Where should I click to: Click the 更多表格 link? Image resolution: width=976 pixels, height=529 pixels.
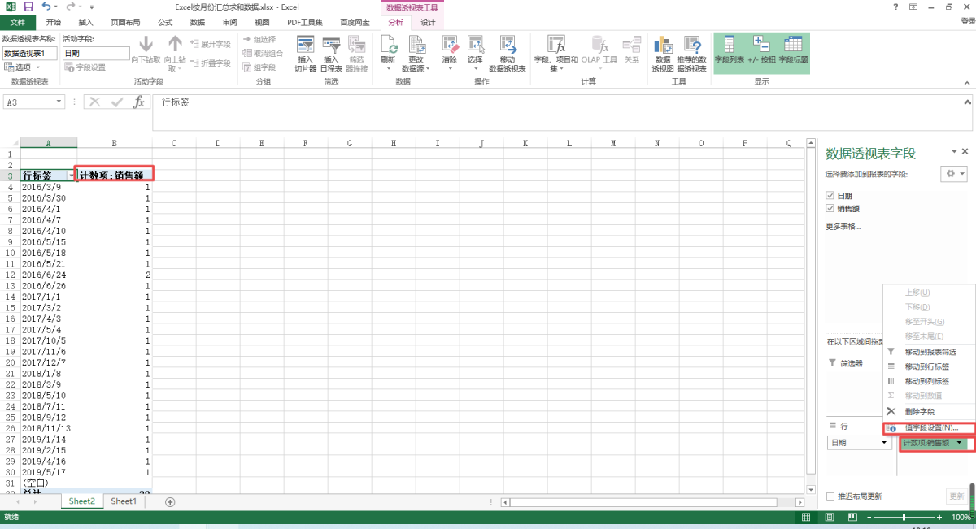[843, 226]
